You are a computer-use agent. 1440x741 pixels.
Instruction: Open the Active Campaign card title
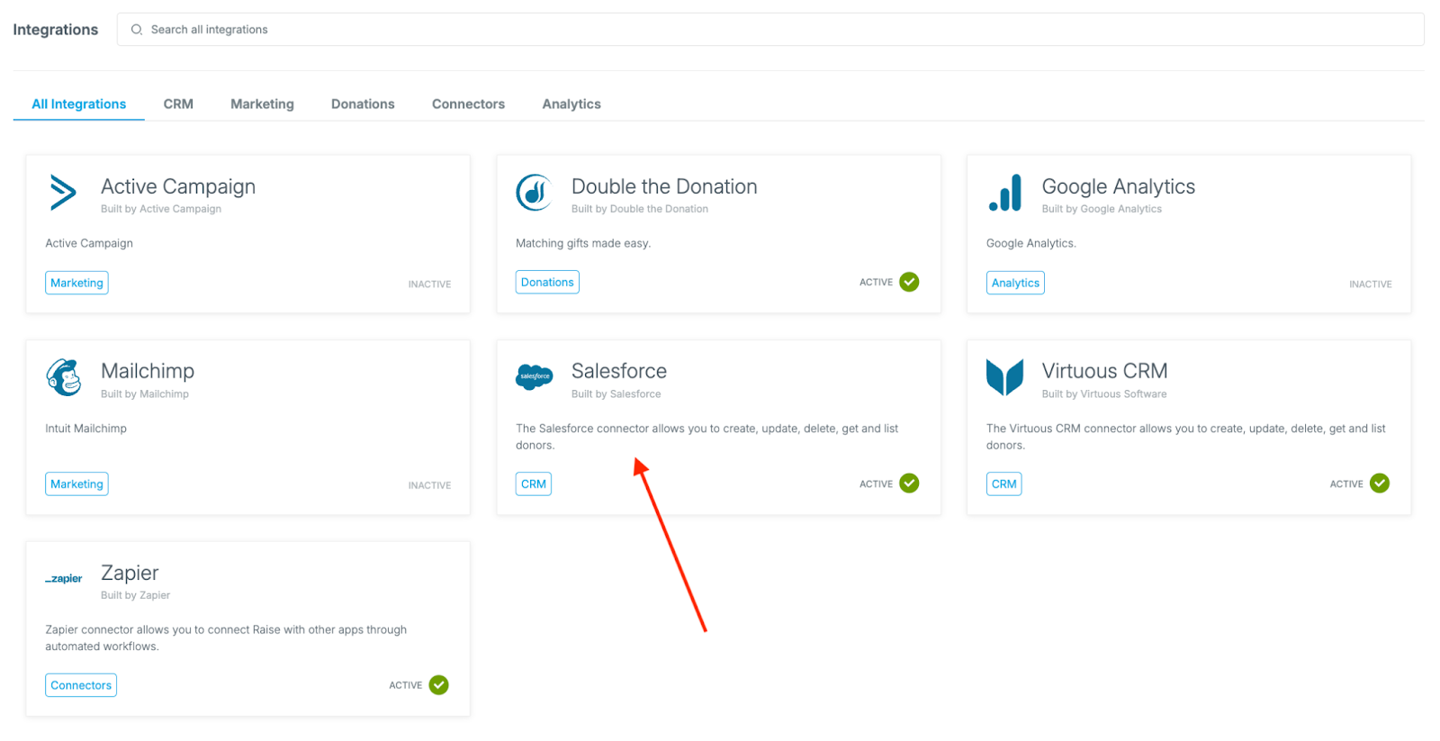click(178, 186)
